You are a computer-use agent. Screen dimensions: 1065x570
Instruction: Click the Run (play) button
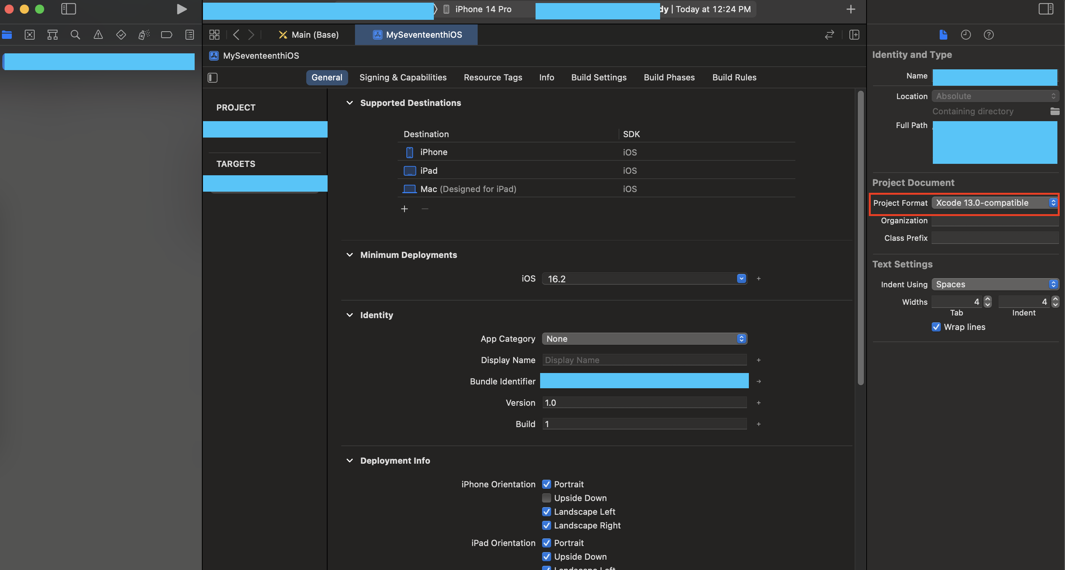[x=181, y=9]
